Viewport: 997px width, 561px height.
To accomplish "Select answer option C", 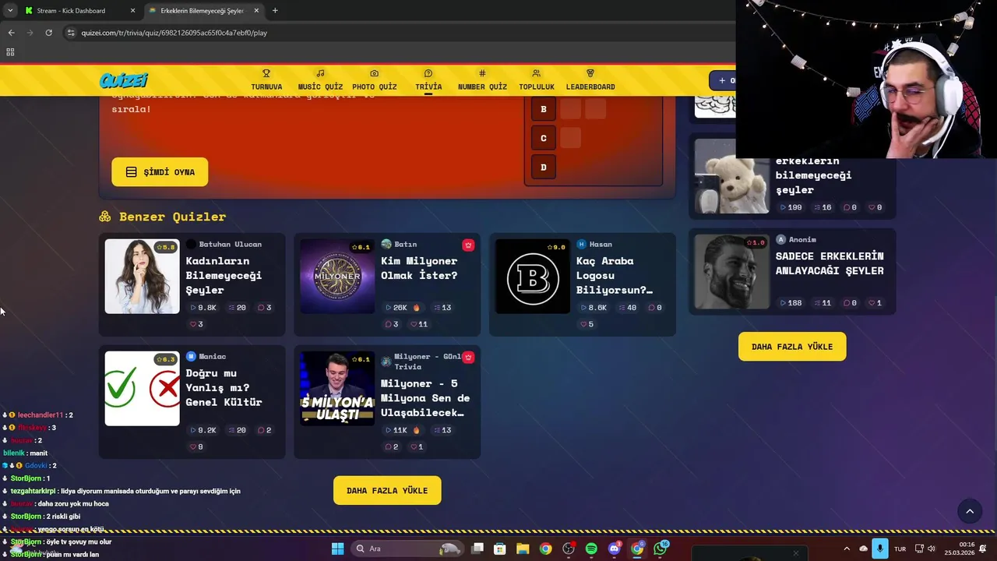I will [x=544, y=138].
